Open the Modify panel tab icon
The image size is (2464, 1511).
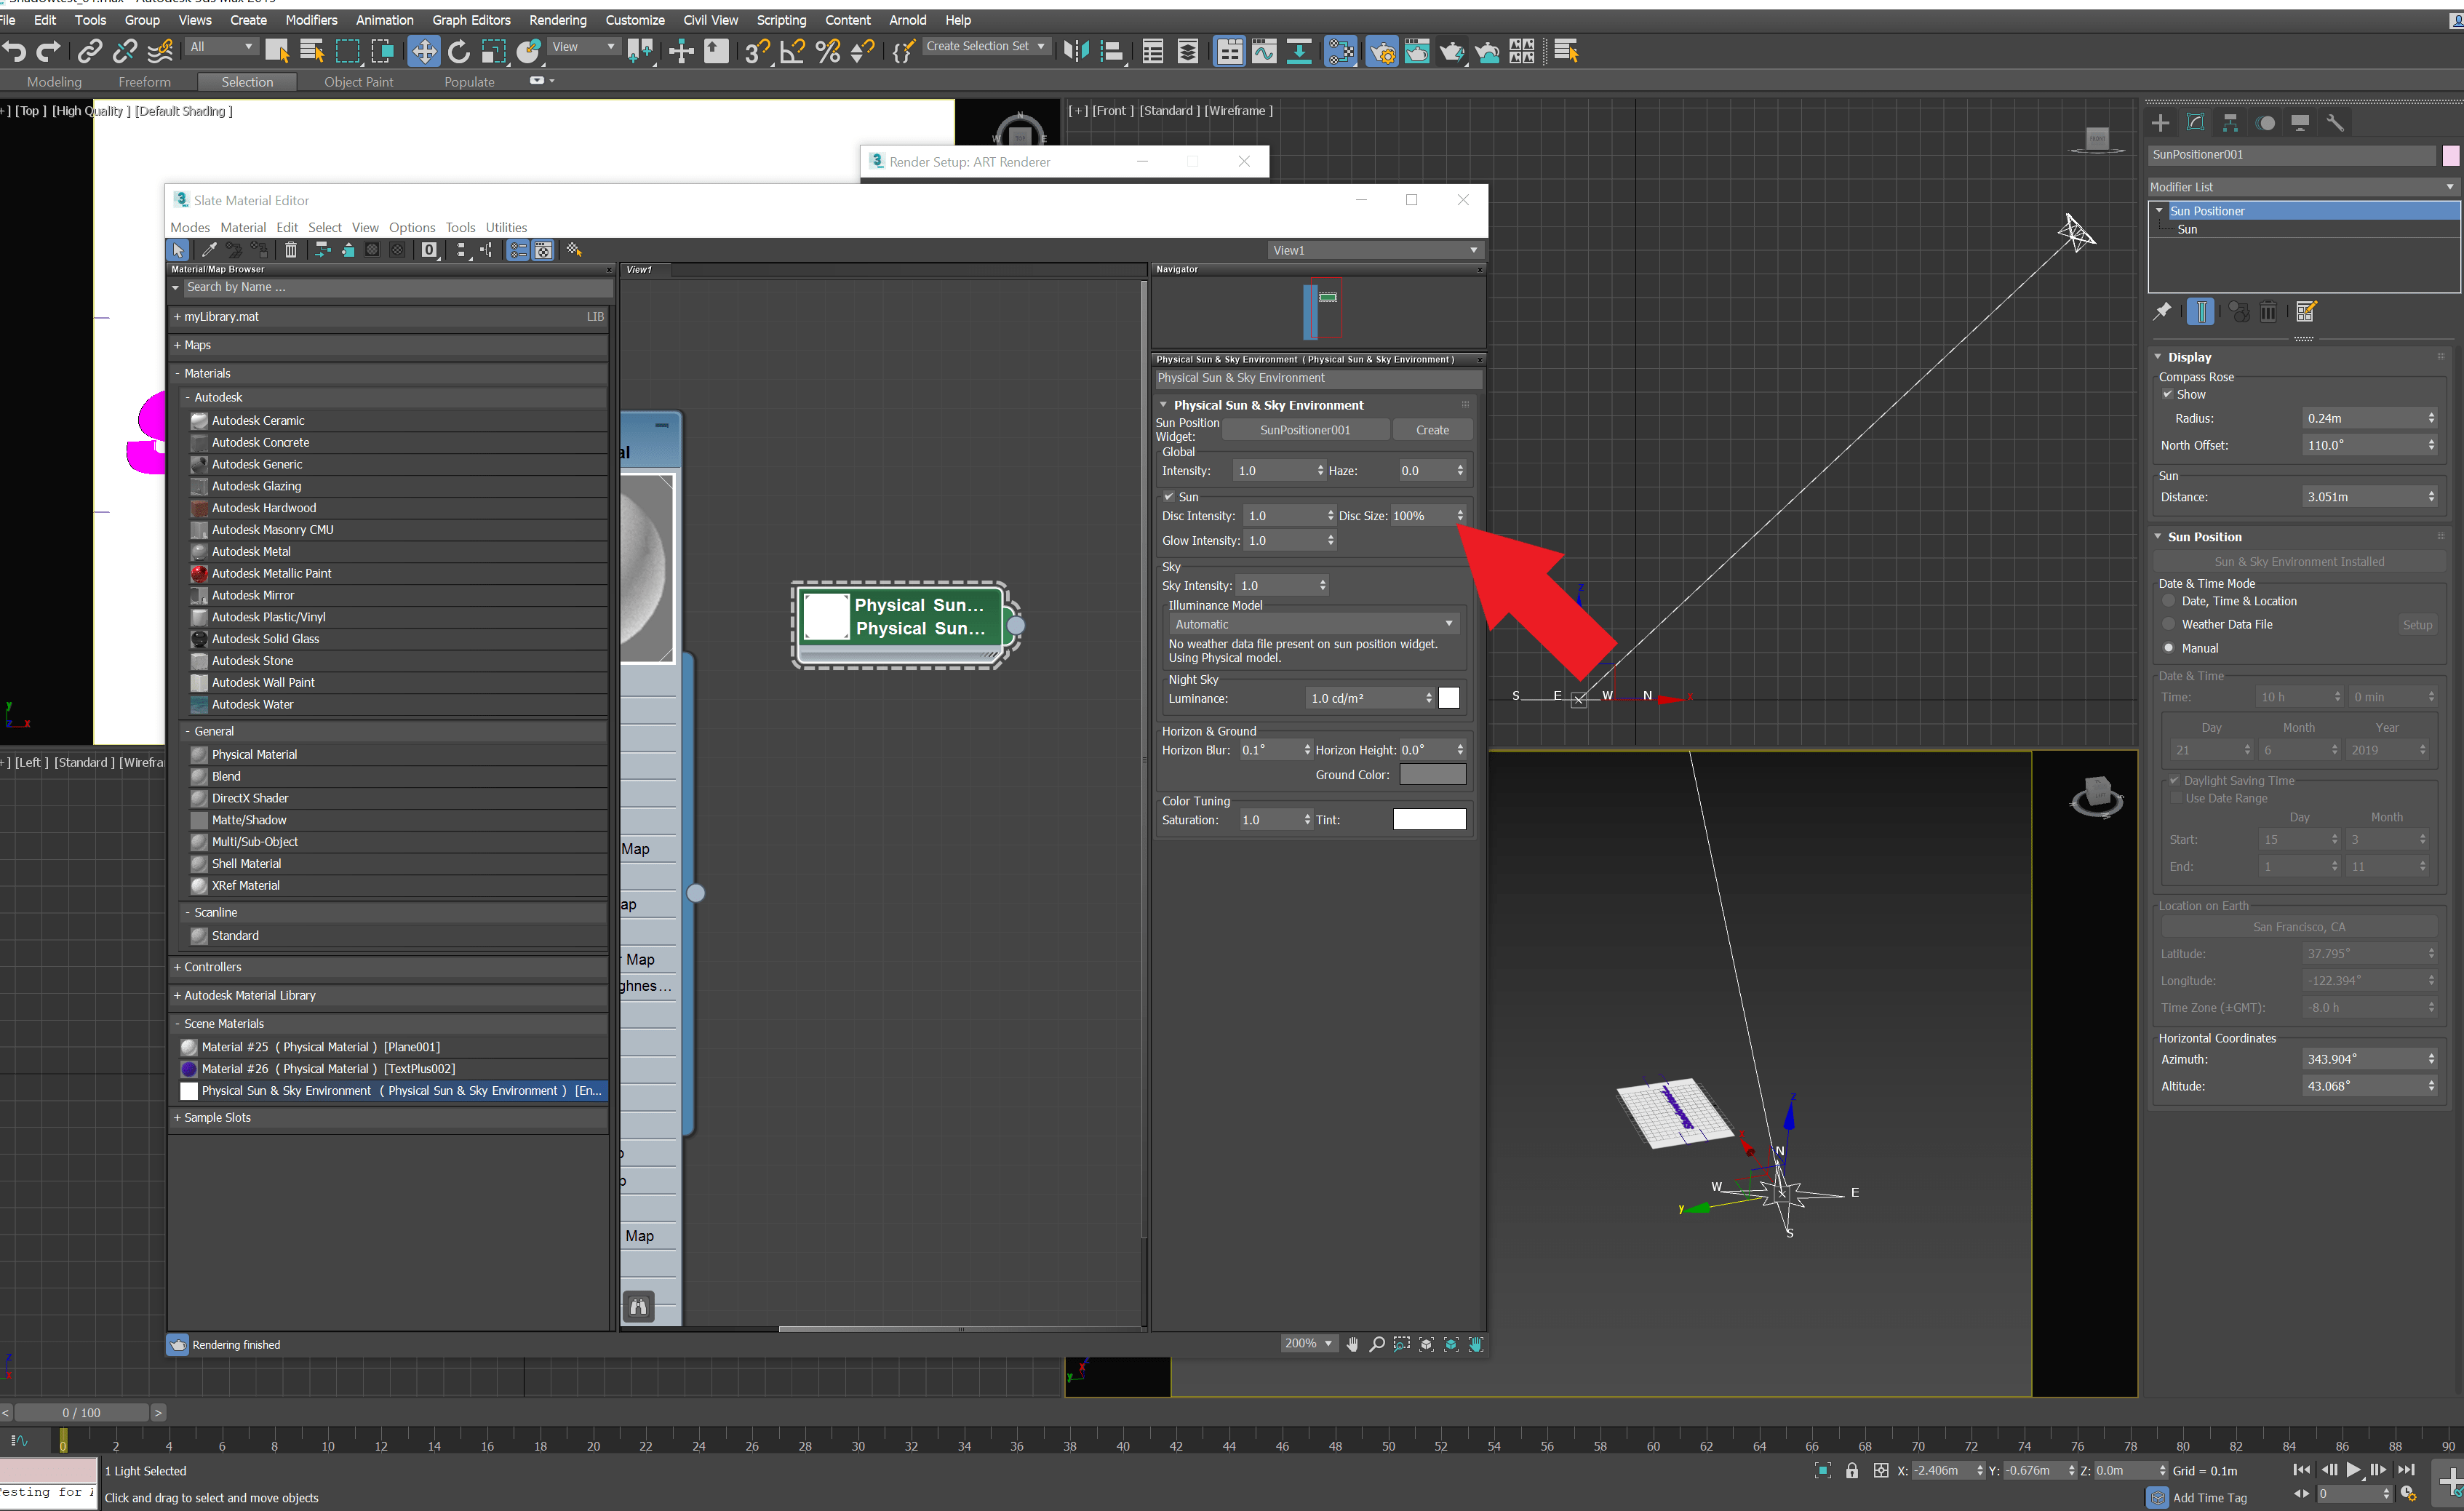[x=2195, y=123]
